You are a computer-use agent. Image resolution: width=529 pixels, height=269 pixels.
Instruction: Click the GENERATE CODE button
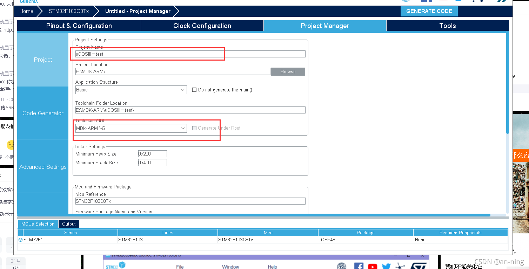(x=429, y=11)
